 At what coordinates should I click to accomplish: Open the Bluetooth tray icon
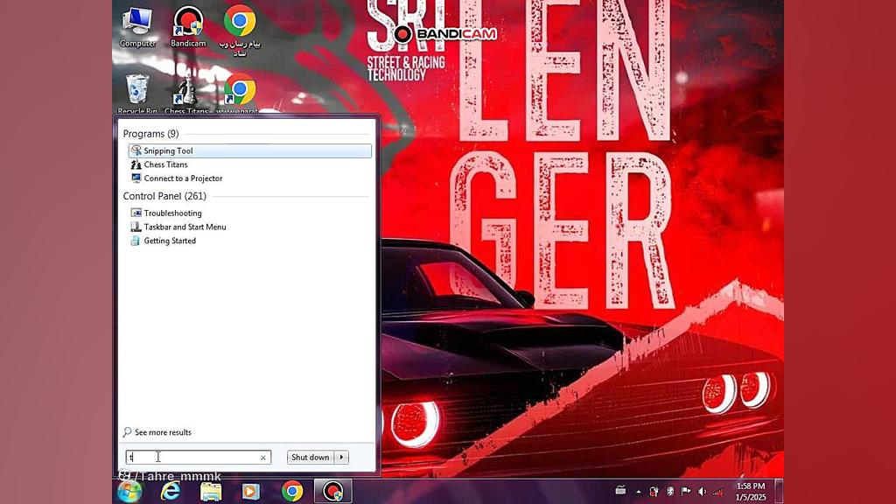(x=669, y=492)
